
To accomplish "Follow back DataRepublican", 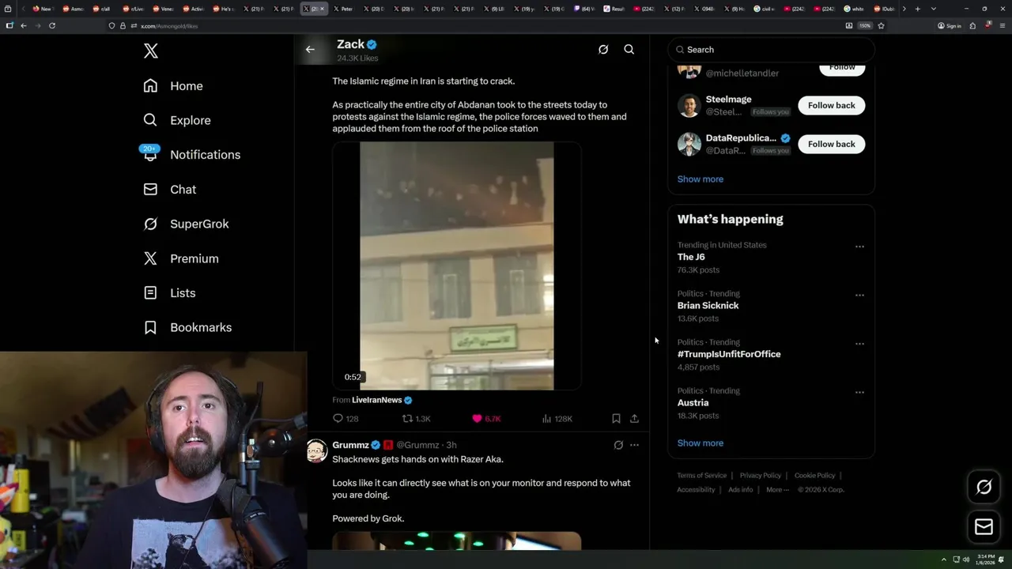I will [x=831, y=144].
